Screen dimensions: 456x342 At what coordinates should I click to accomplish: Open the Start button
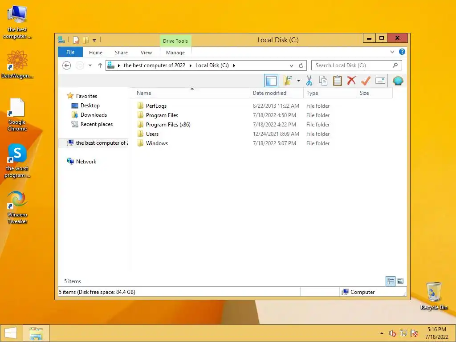(x=11, y=333)
